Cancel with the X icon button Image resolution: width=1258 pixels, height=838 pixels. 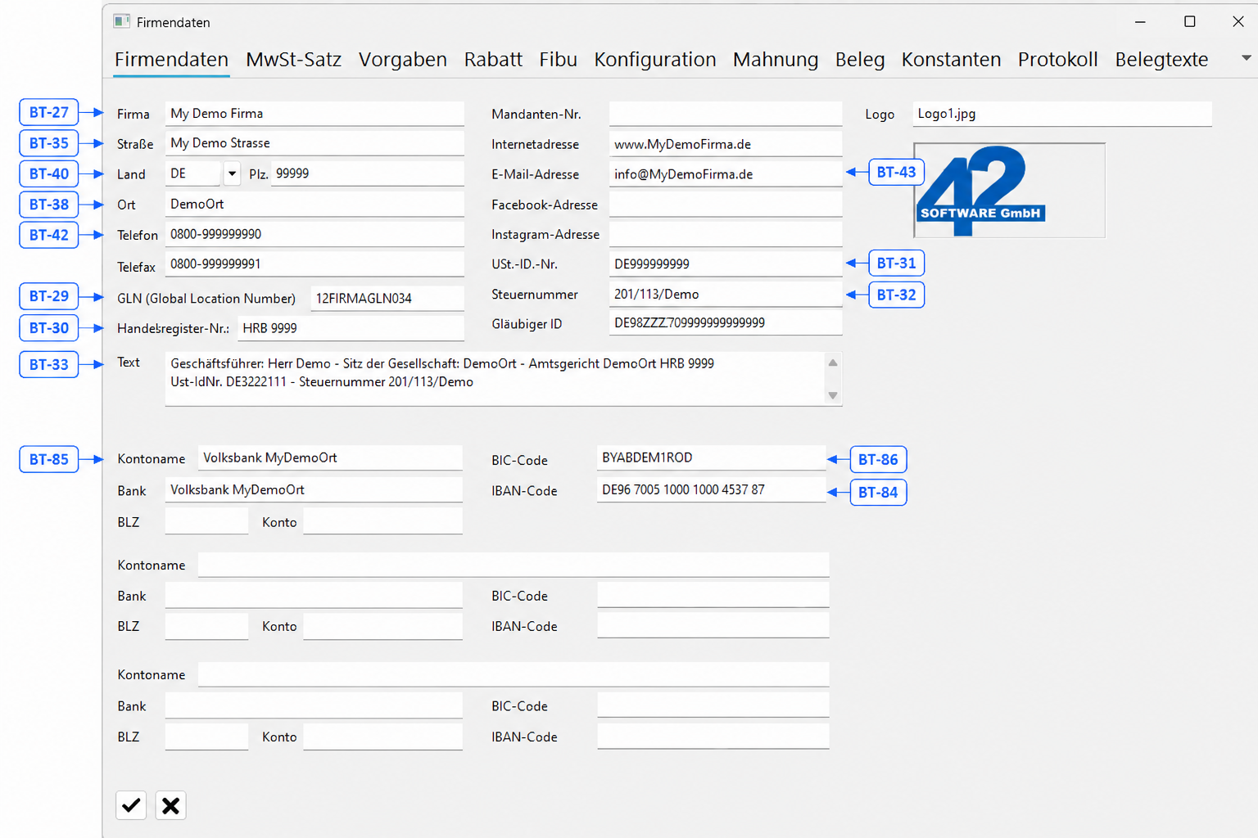click(170, 805)
